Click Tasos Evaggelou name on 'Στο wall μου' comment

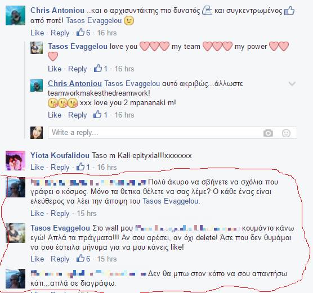pyautogui.click(x=60, y=228)
